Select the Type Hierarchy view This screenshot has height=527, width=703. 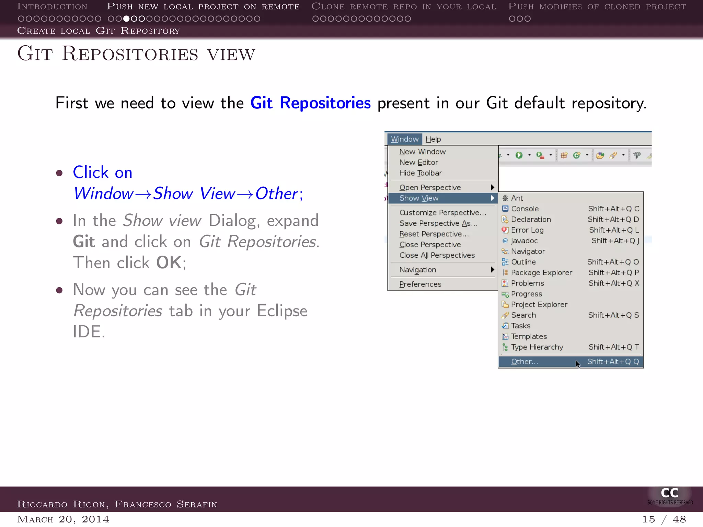[571, 347]
